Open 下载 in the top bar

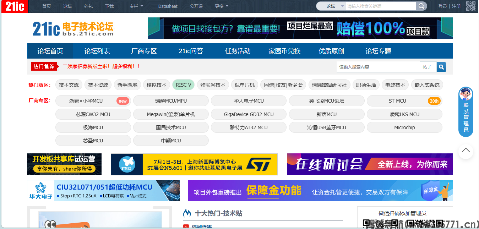pyautogui.click(x=109, y=6)
